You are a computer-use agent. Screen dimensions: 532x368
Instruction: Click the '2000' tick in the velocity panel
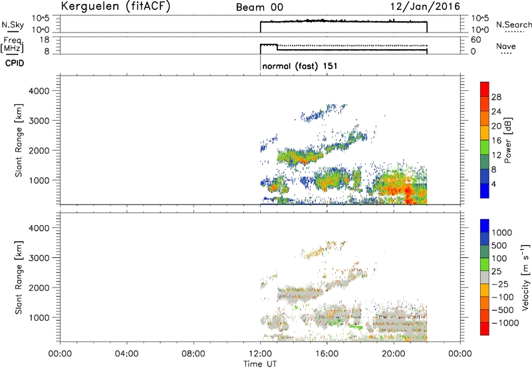[x=39, y=288]
